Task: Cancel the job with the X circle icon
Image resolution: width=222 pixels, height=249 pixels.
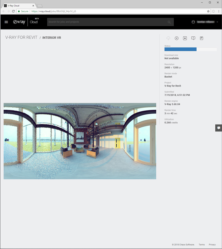Action: (177, 38)
